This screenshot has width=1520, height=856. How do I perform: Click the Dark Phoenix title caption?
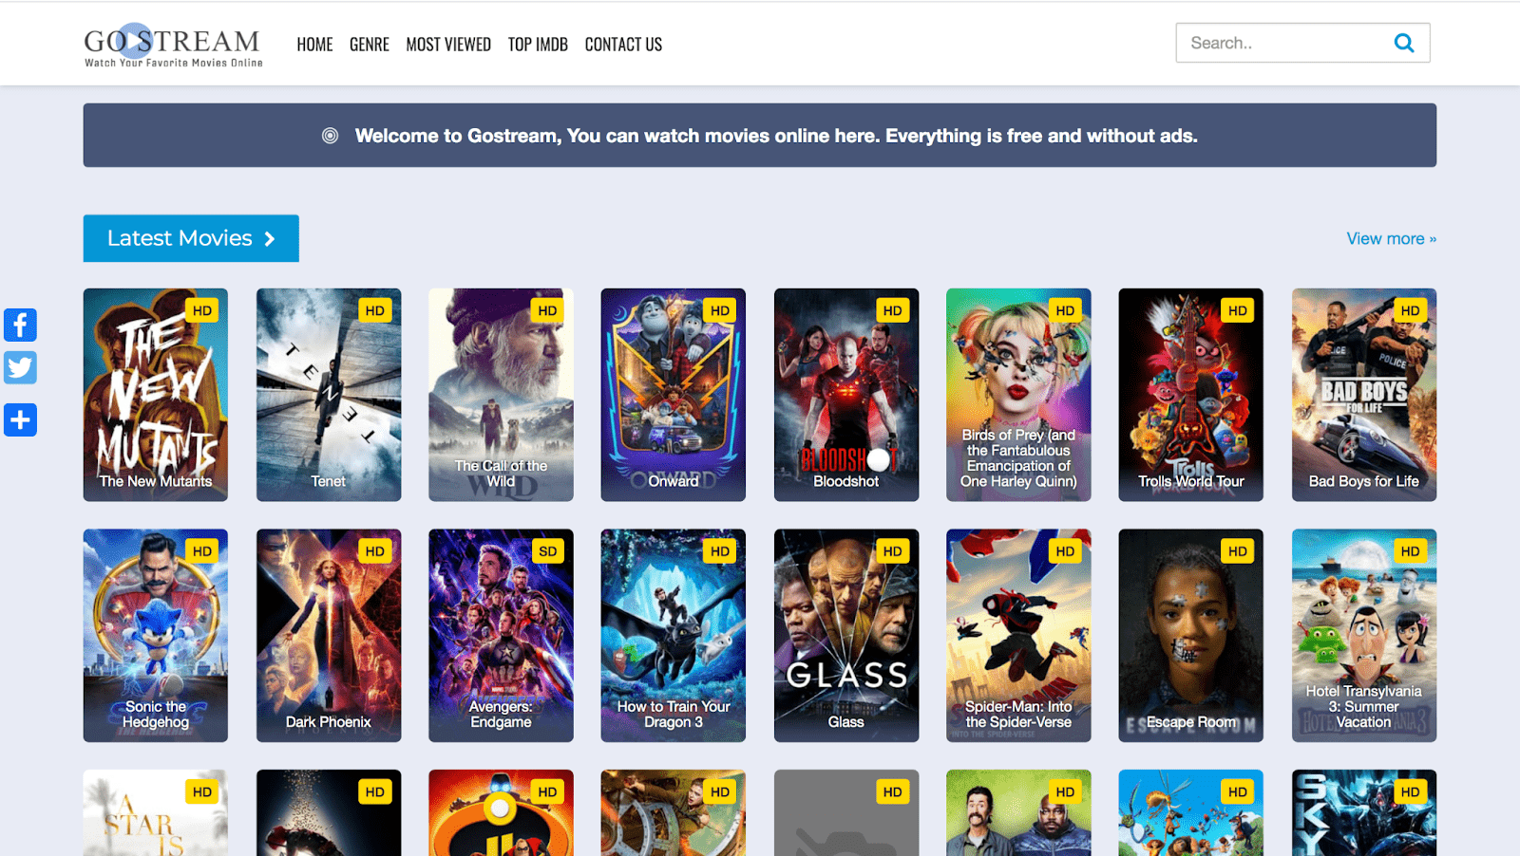(x=329, y=722)
